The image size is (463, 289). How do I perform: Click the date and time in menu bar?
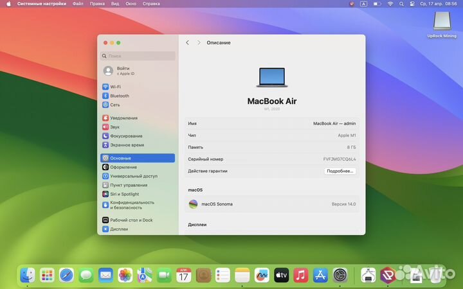pos(439,4)
